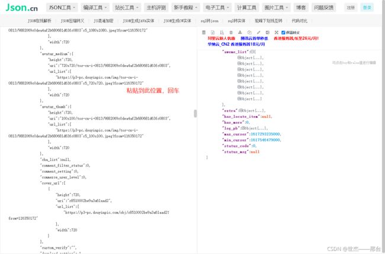Click the "status_code" key
The image size is (385, 254).
(x=236, y=146)
